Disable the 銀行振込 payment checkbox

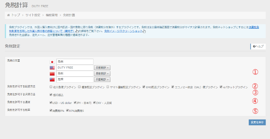[51, 95]
